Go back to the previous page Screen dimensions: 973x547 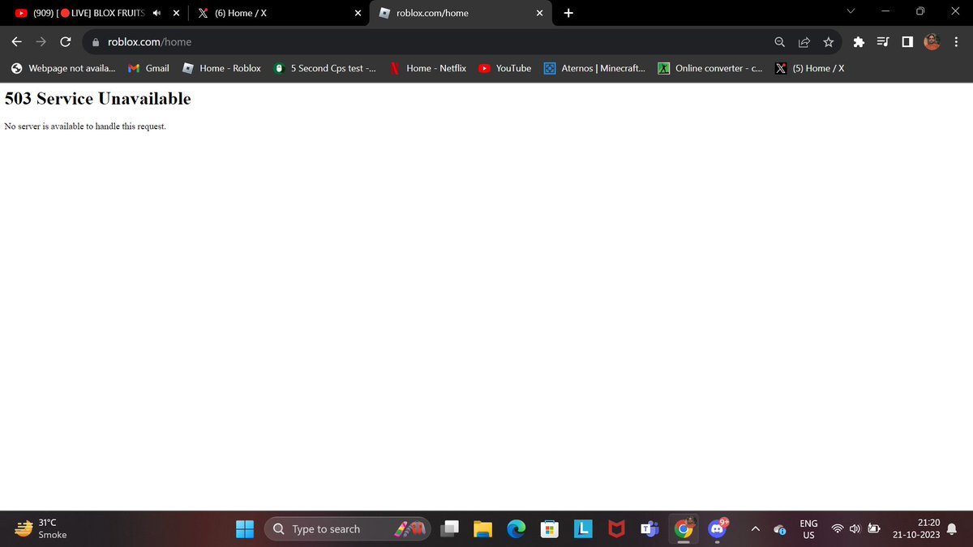click(16, 41)
